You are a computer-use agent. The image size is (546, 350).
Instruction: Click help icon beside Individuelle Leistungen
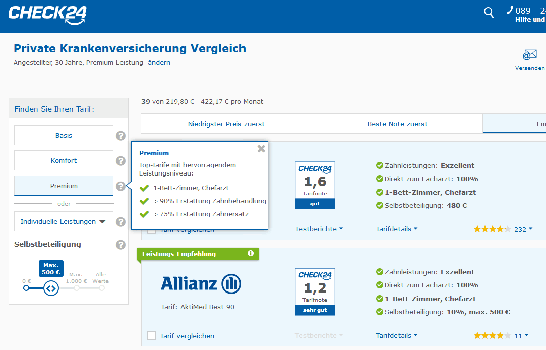point(120,222)
